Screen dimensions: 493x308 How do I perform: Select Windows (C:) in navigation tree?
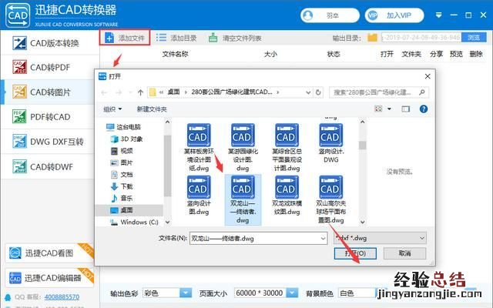point(134,222)
